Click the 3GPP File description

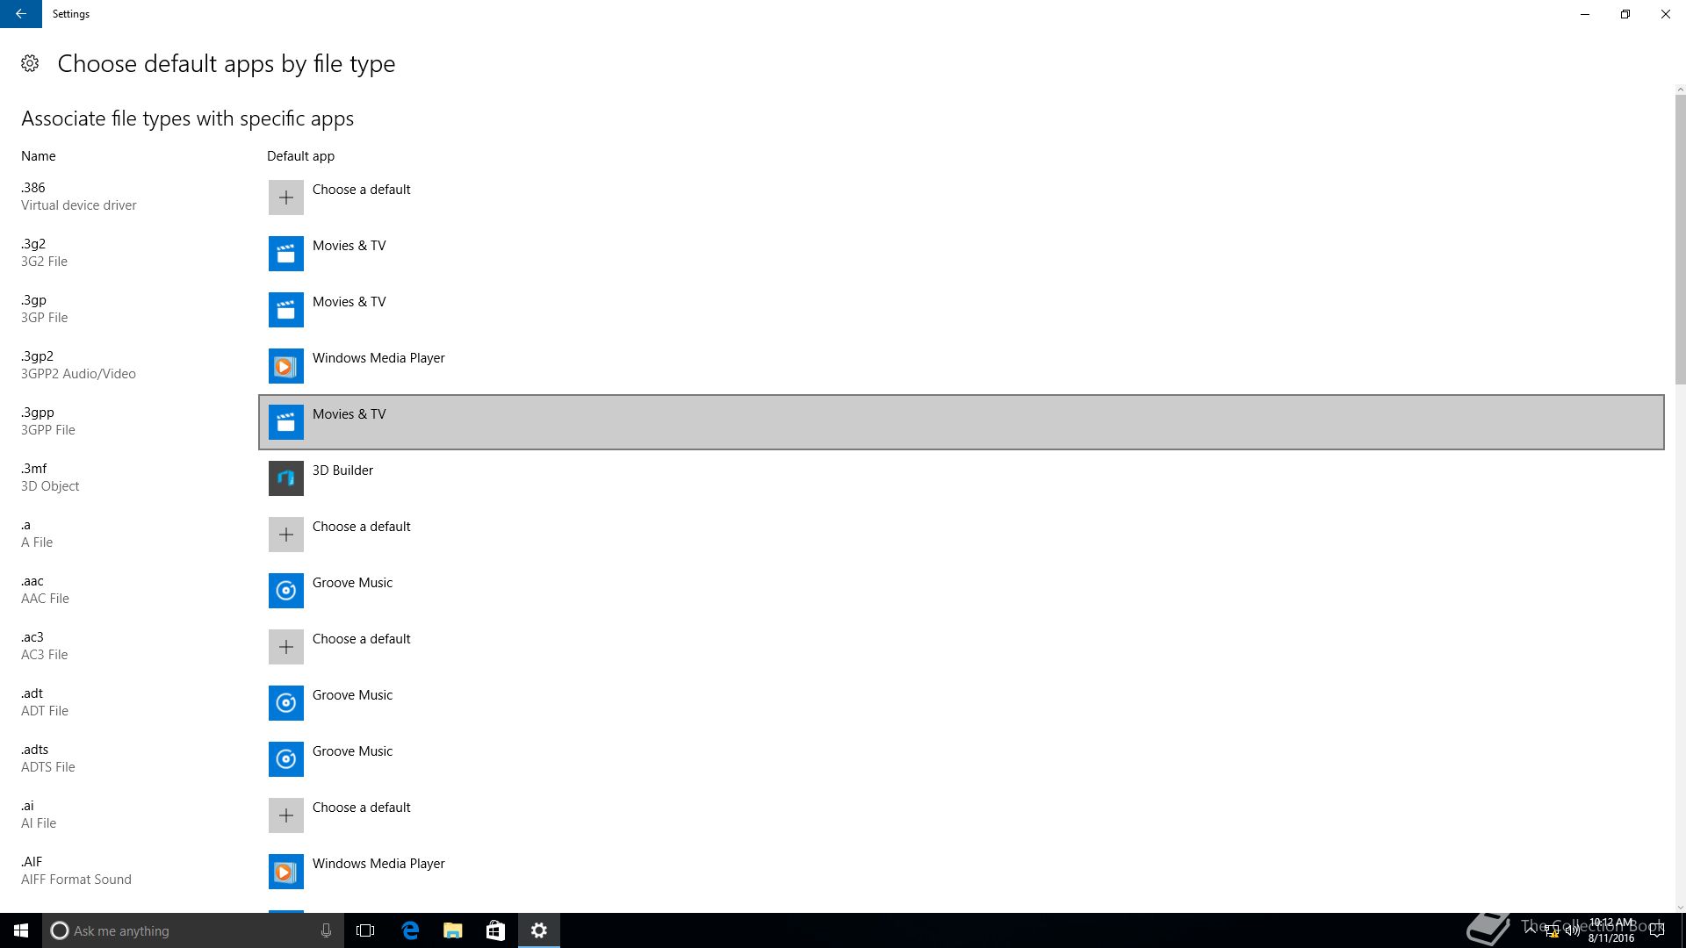(48, 430)
